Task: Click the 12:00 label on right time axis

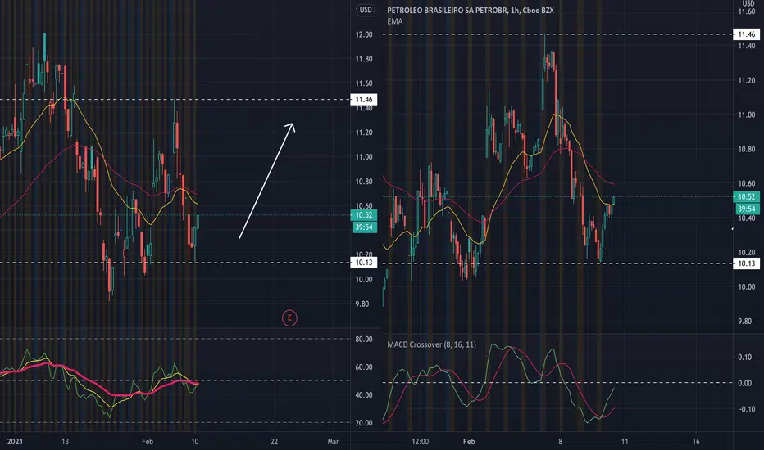Action: 421,442
